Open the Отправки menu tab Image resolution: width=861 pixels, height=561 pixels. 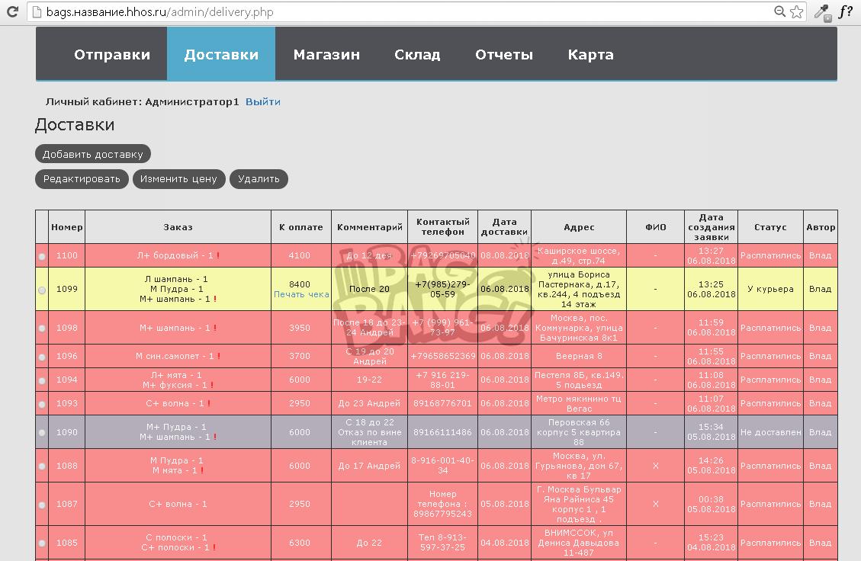(x=112, y=54)
